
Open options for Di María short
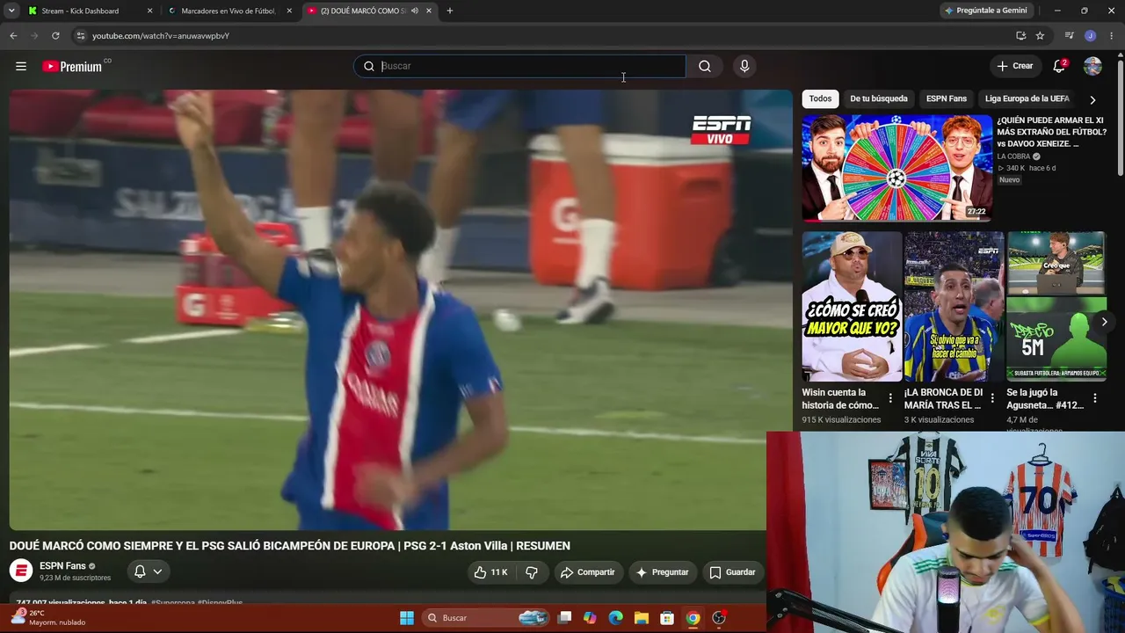(992, 398)
